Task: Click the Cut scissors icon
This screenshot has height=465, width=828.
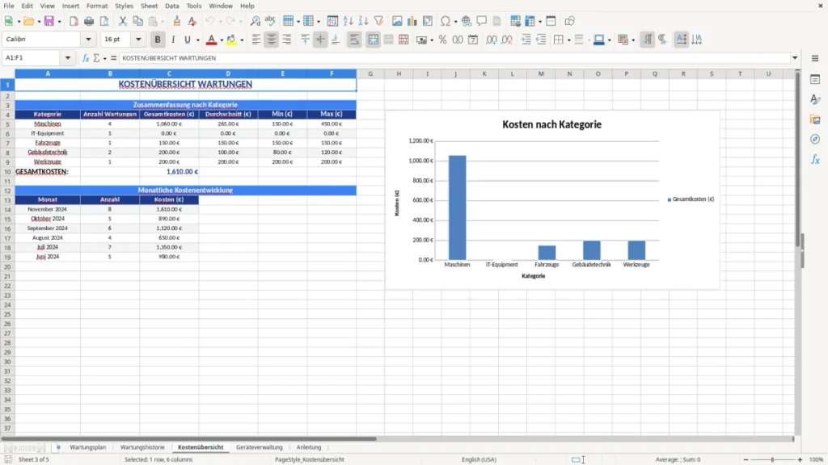Action: click(123, 21)
